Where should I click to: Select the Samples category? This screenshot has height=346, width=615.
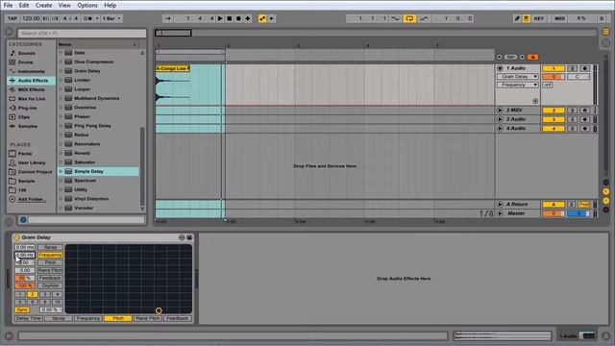click(x=28, y=126)
